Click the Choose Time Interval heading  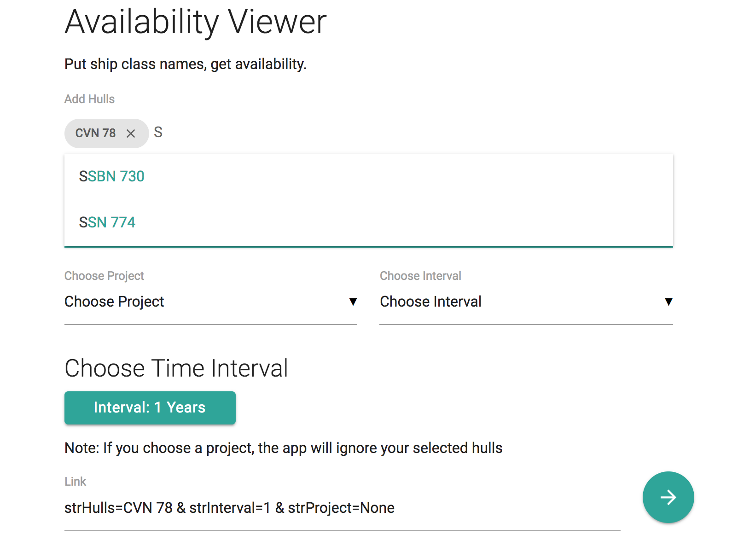pos(176,368)
